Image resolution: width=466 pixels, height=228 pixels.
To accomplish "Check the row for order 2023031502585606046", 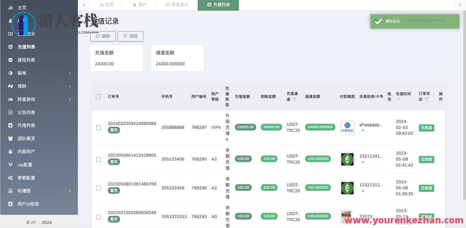I will (99, 217).
